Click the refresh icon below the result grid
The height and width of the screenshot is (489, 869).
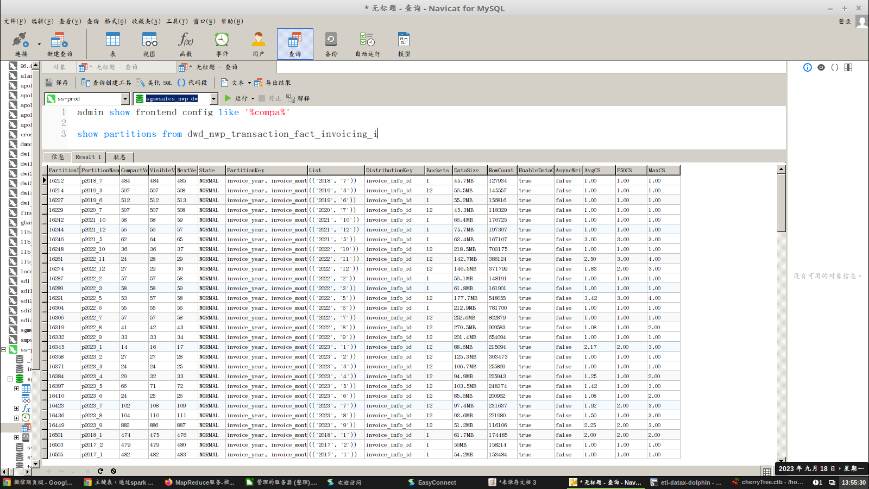click(x=100, y=471)
